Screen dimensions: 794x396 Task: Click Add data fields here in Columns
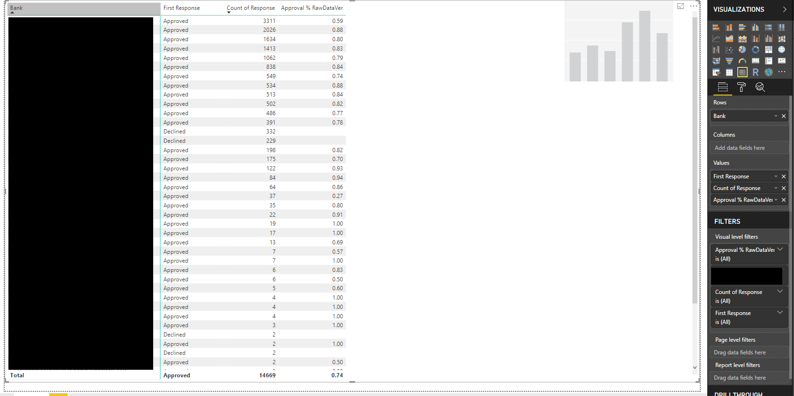click(x=749, y=148)
